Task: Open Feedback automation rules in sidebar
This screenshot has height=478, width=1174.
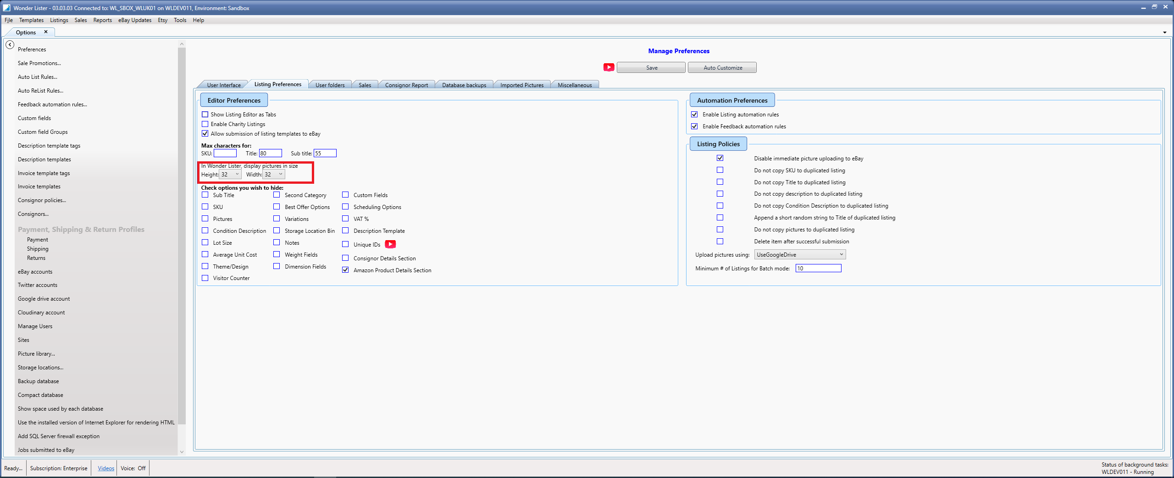Action: (52, 104)
